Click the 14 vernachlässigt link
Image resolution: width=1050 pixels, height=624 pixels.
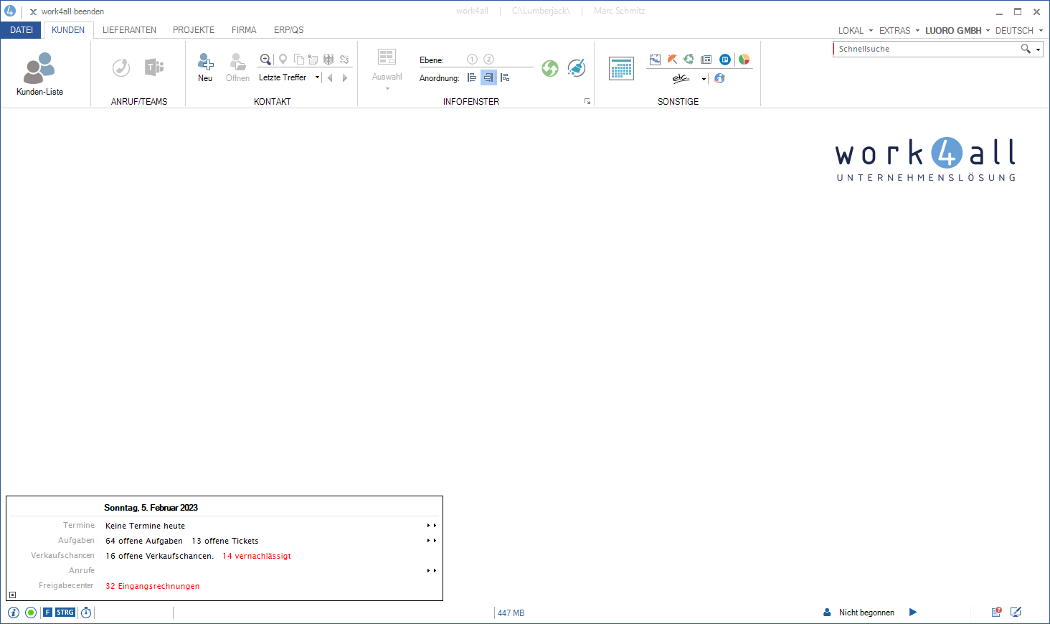pyautogui.click(x=256, y=556)
